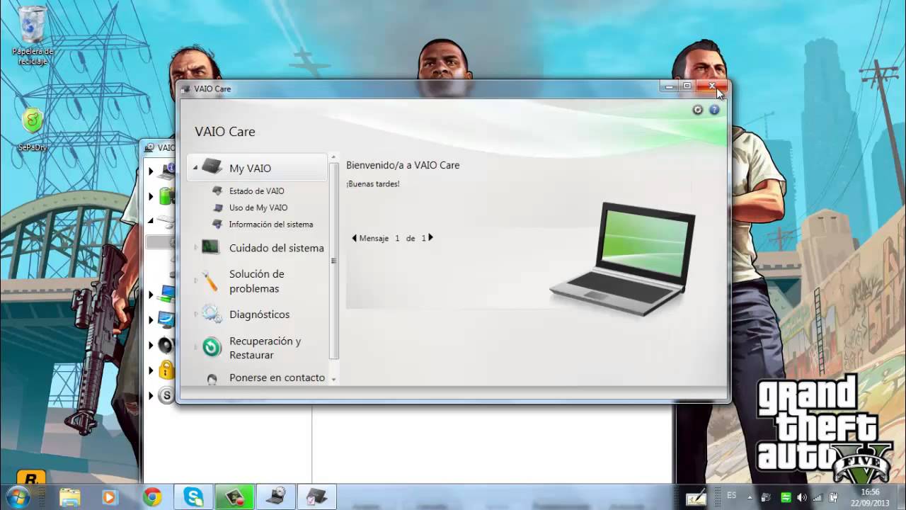The image size is (906, 510).
Task: Click the Estado de VAIO item icon
Action: tap(218, 191)
